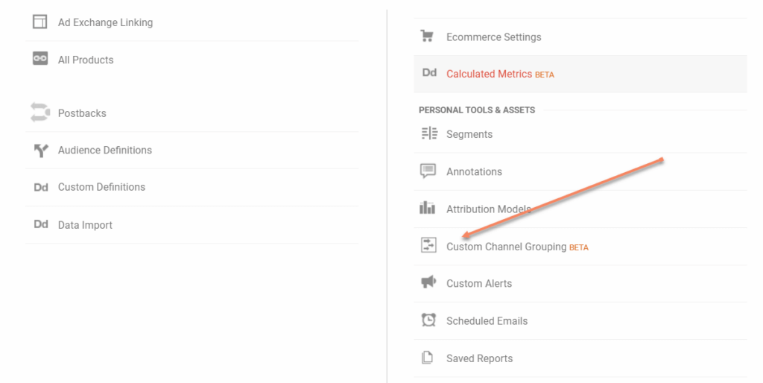
Task: Select Ecommerce Settings link
Action: pyautogui.click(x=494, y=37)
